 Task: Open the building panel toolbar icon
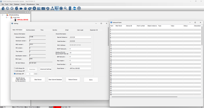[70, 9]
